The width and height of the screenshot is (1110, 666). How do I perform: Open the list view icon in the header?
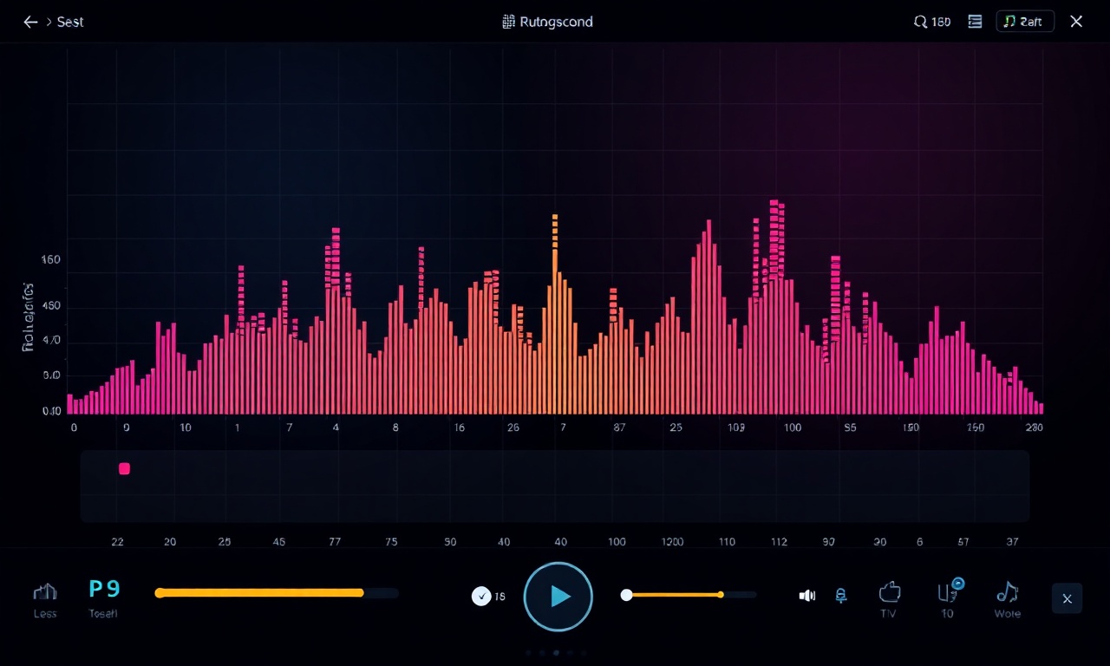(x=975, y=22)
